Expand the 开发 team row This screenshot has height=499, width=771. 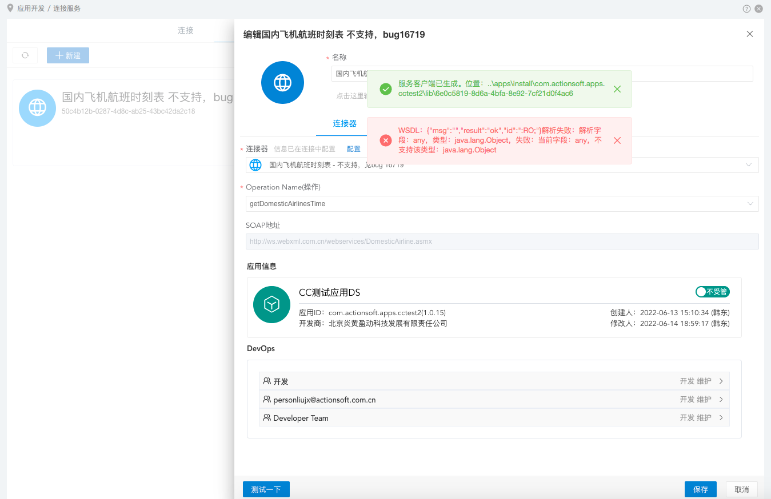coord(721,381)
